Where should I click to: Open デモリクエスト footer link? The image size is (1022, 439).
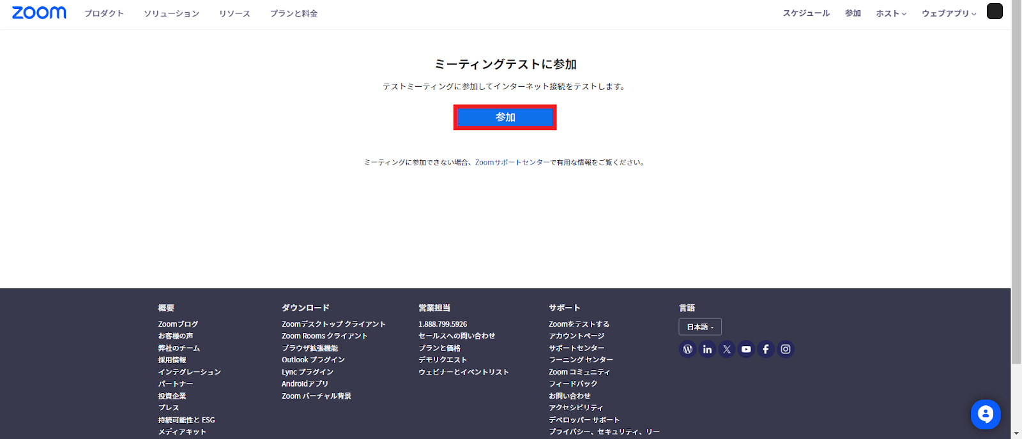pyautogui.click(x=443, y=360)
